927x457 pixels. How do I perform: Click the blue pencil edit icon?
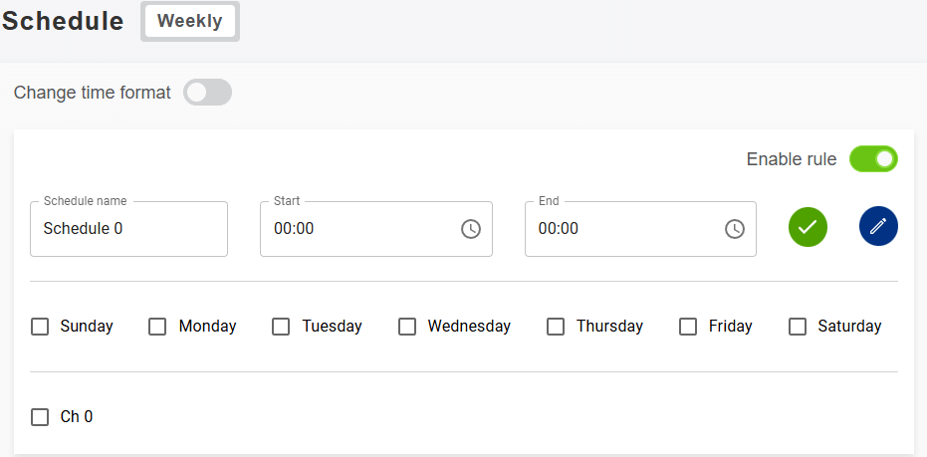pos(878,227)
